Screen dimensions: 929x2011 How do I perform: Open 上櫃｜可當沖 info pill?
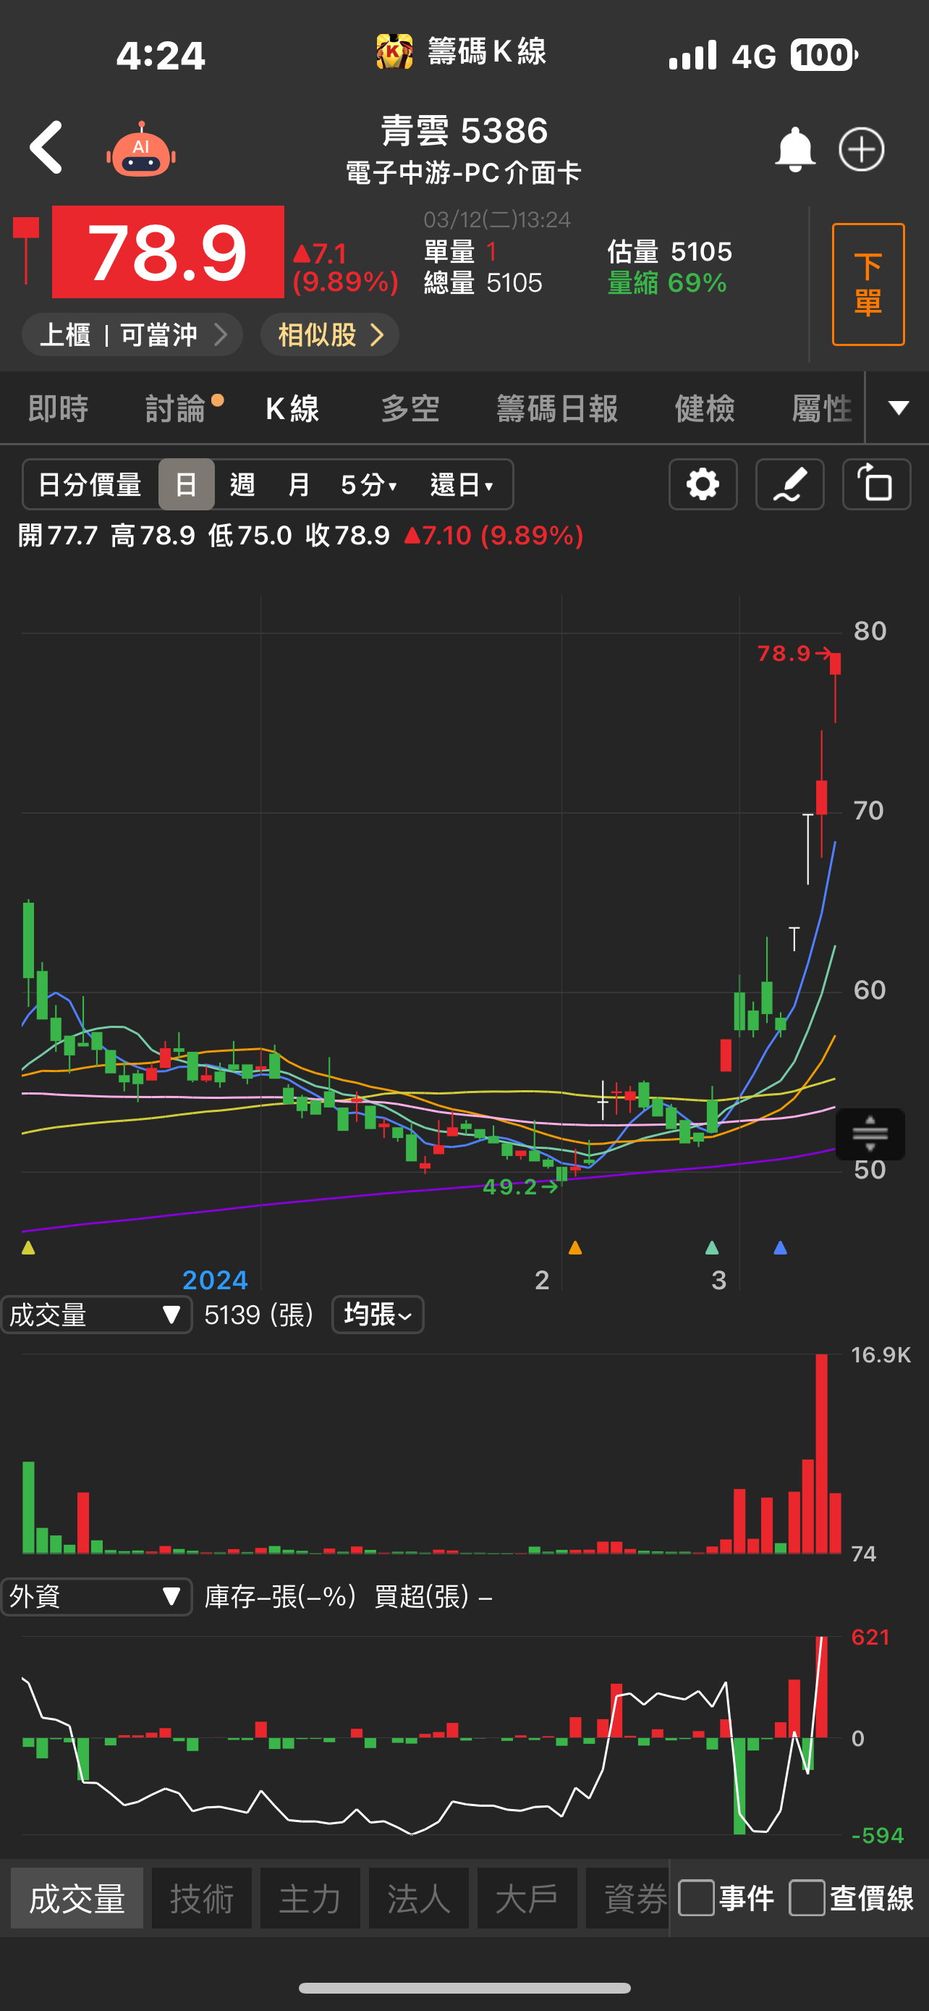coord(132,335)
